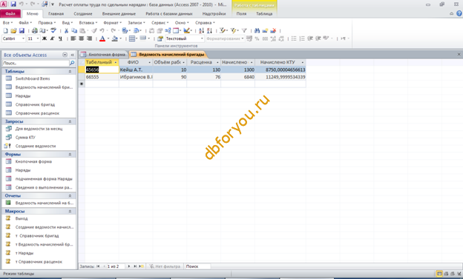Click the Поиск search field in navigation pane
This screenshot has width=463, height=279.
36,63
